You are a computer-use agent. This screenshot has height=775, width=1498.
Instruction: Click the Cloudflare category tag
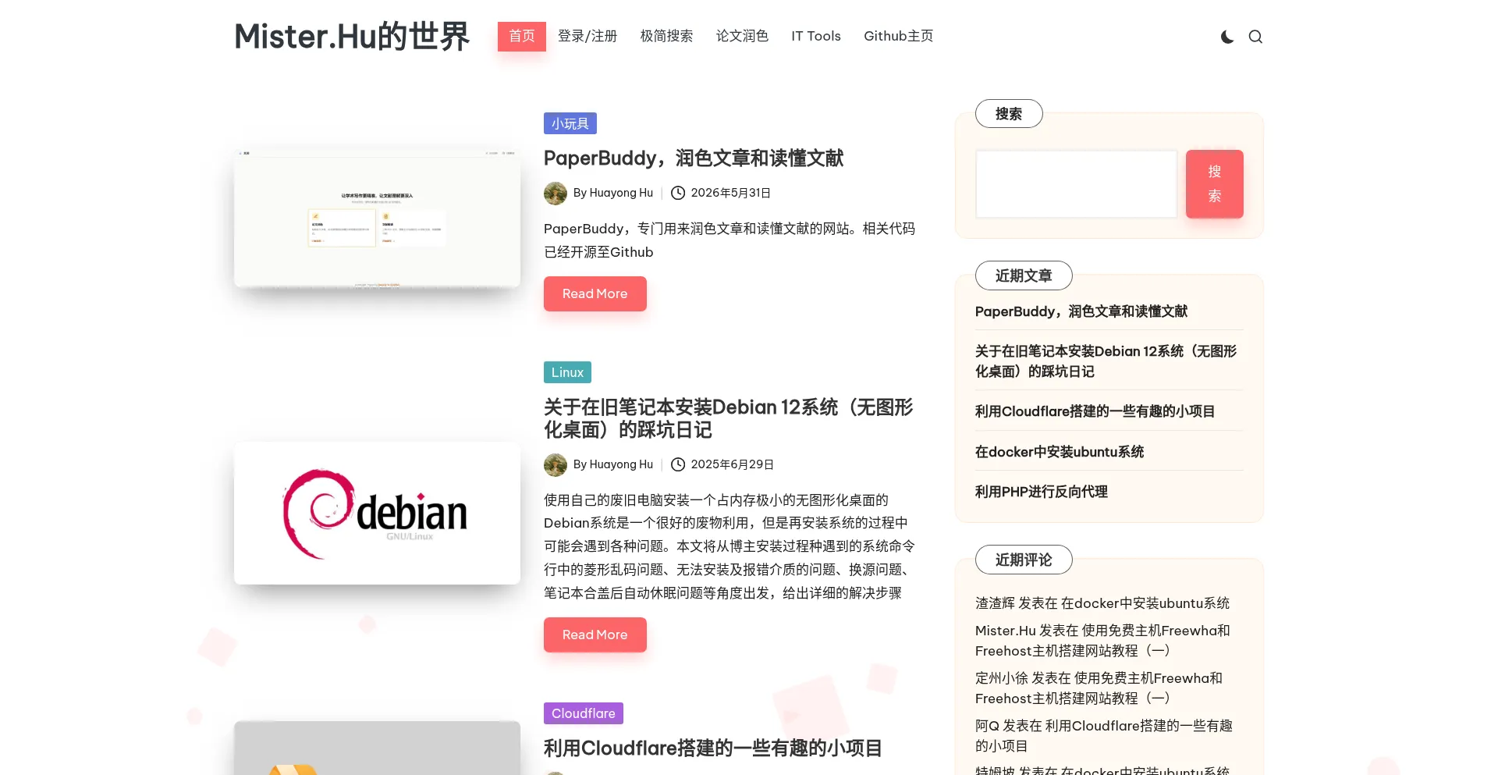point(584,713)
